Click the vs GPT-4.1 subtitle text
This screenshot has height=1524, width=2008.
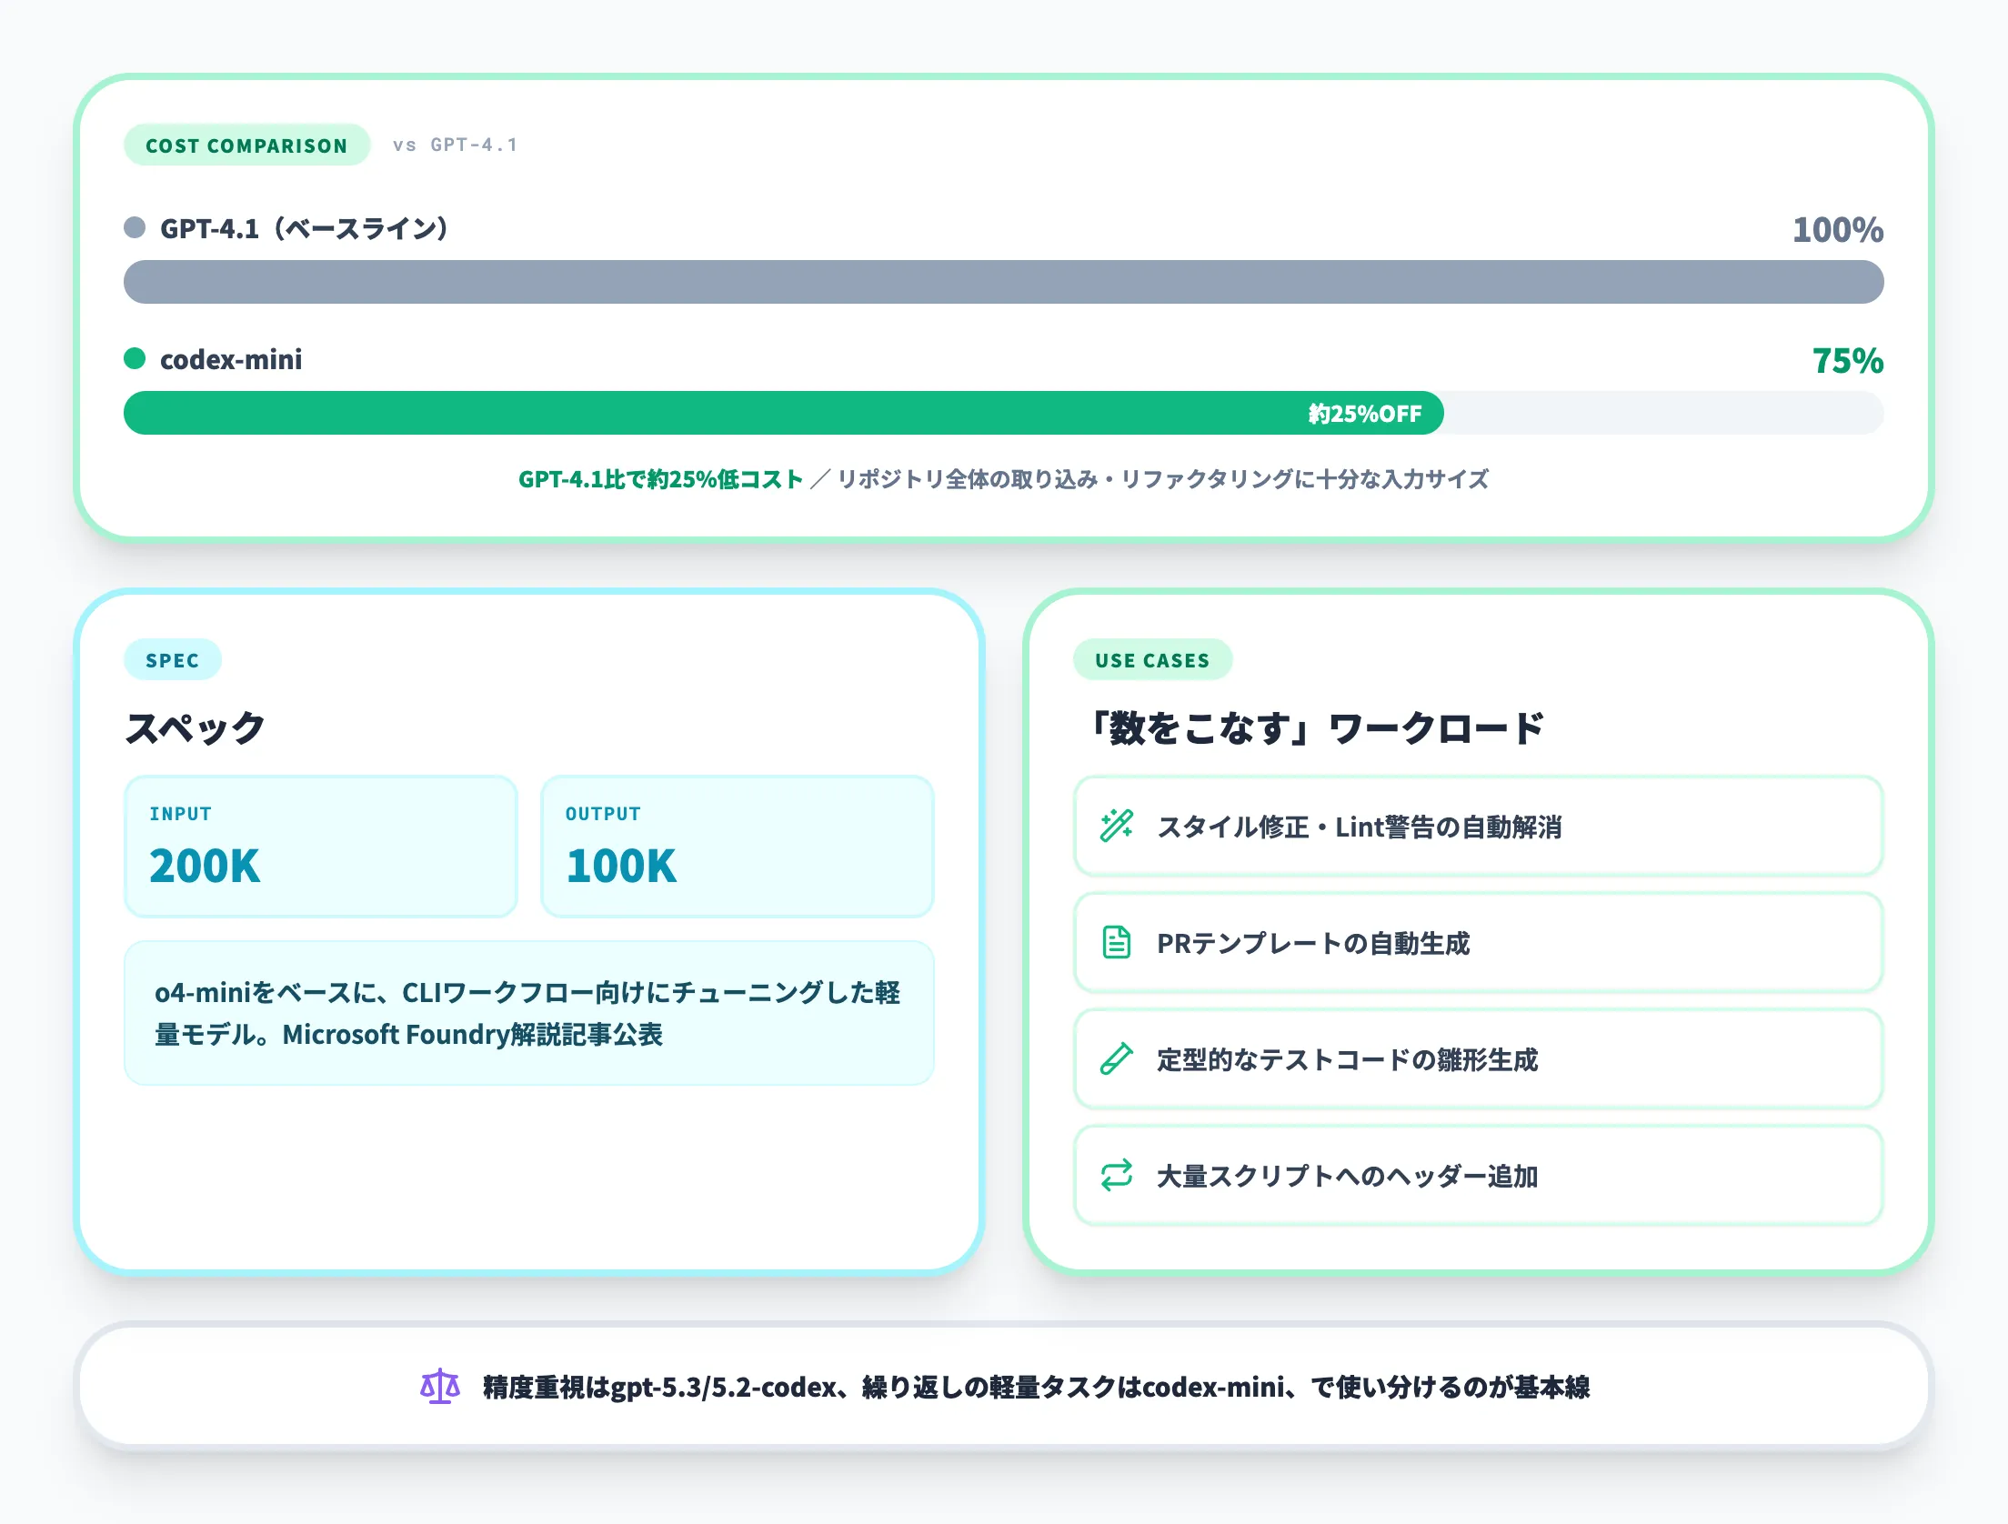coord(455,145)
